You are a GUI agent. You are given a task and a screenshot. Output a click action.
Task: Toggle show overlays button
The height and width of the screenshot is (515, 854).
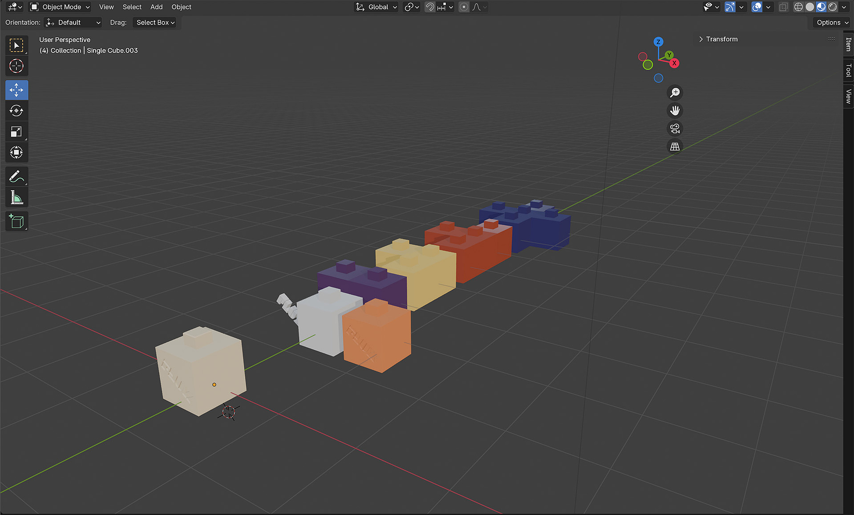pyautogui.click(x=757, y=7)
